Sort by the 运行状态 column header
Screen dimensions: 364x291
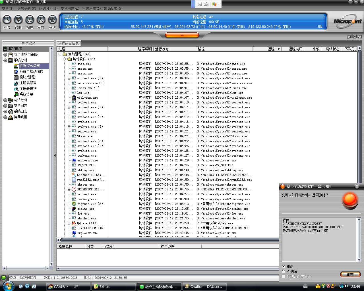click(x=175, y=49)
